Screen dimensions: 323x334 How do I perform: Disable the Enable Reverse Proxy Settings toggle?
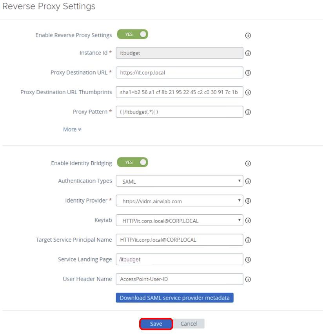point(132,34)
